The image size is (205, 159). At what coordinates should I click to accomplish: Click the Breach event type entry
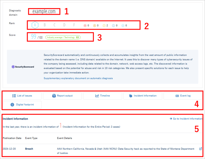tap(29, 149)
